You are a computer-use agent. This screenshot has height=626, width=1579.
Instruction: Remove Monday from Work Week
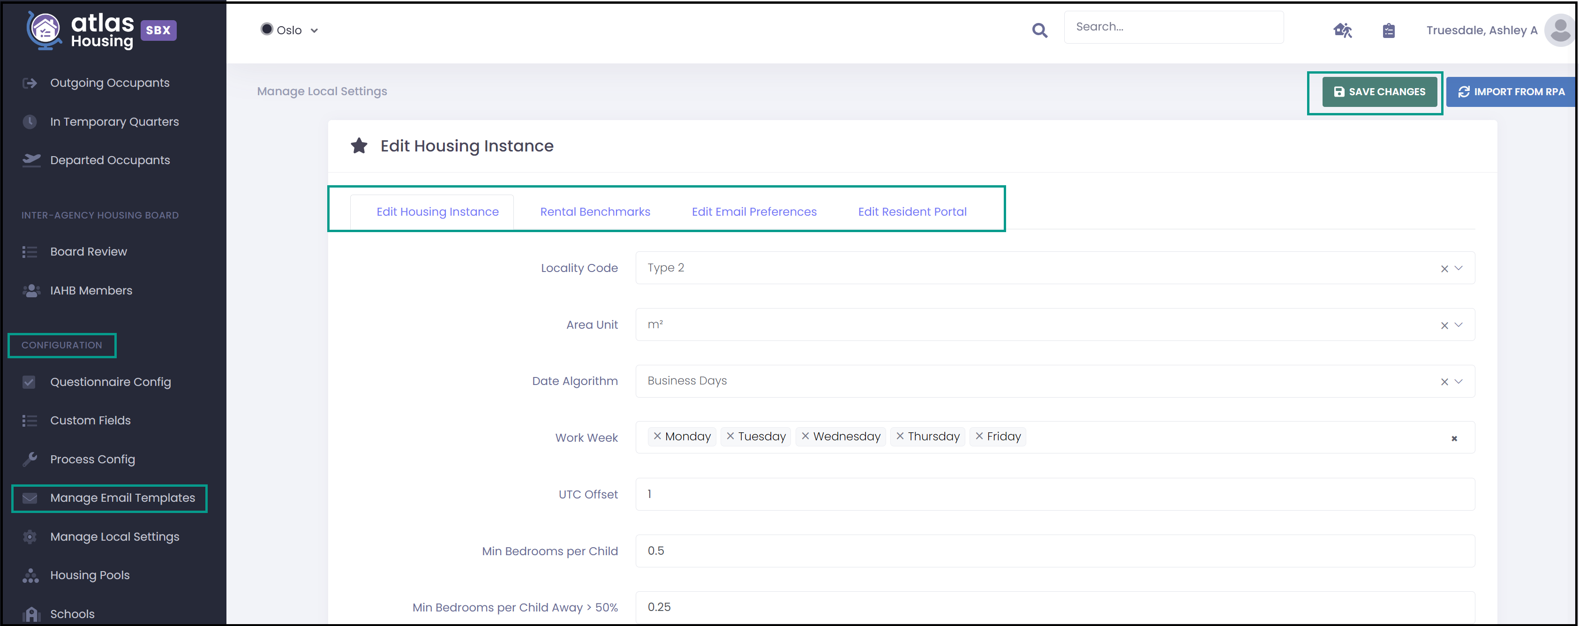click(x=657, y=436)
